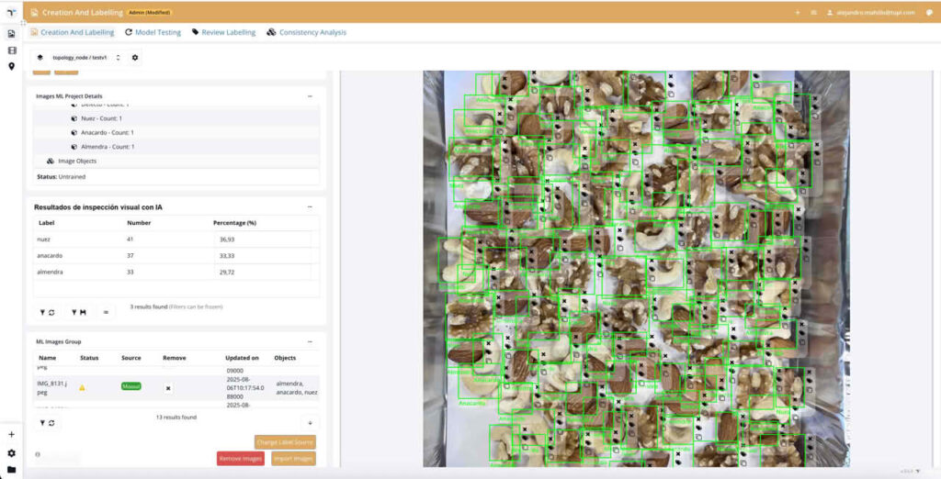This screenshot has width=941, height=479.
Task: Click the warning status icon for IMG_8131
Action: [x=83, y=388]
